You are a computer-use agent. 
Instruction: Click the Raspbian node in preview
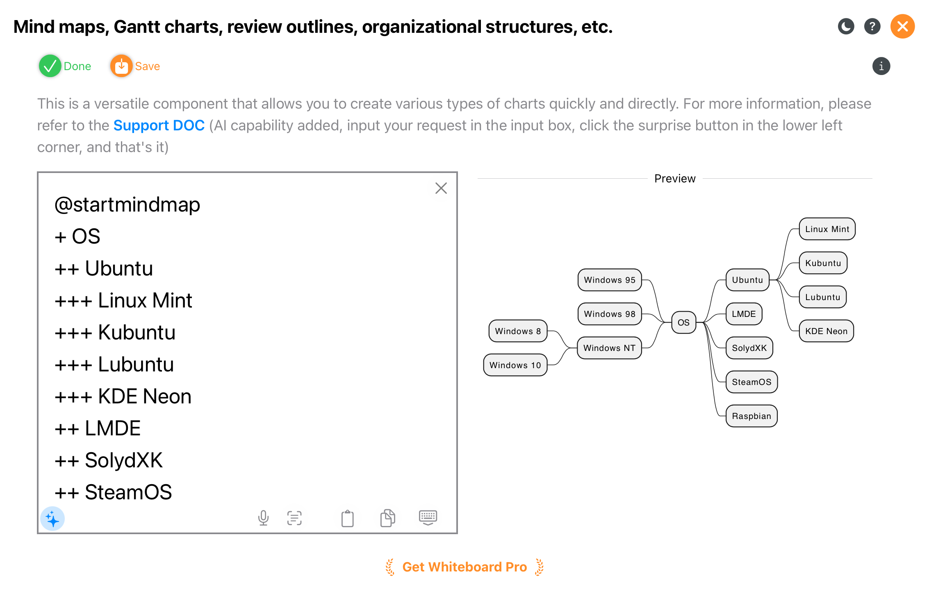[x=751, y=416]
